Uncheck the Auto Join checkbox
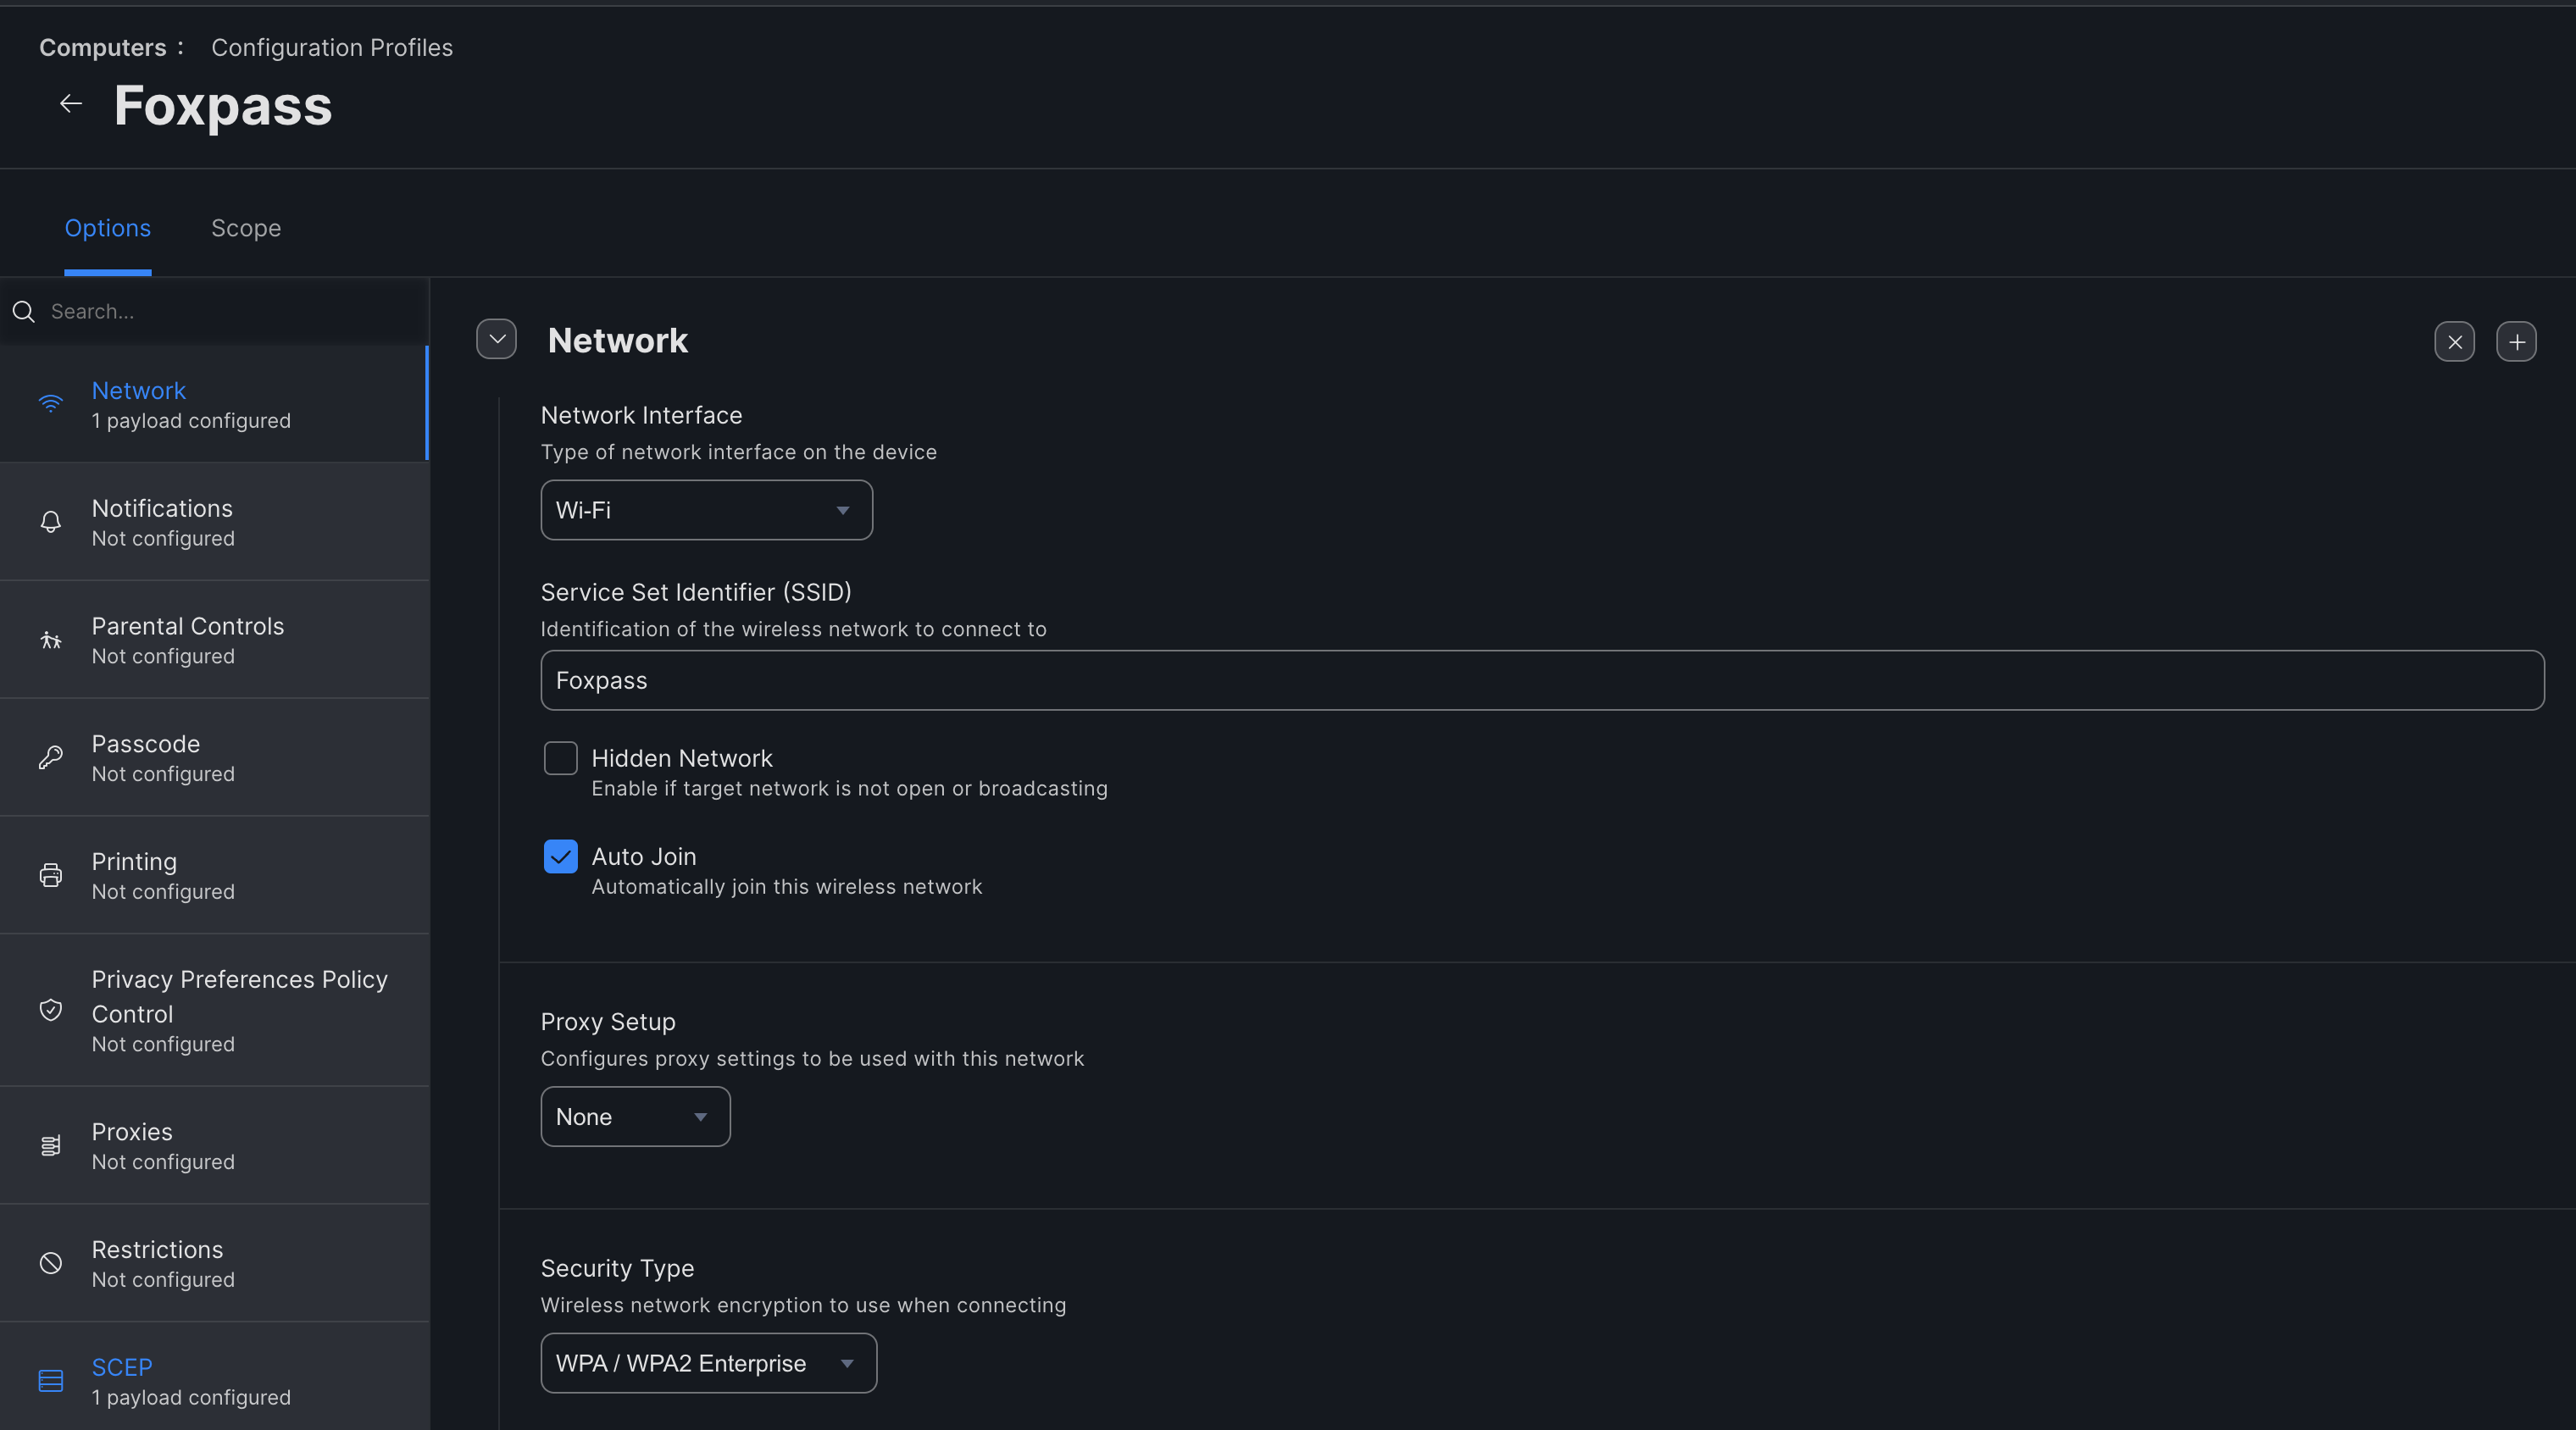The width and height of the screenshot is (2576, 1430). (561, 857)
